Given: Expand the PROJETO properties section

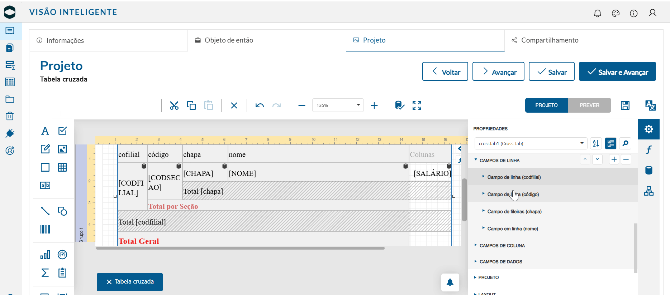Looking at the screenshot, I should pos(475,277).
